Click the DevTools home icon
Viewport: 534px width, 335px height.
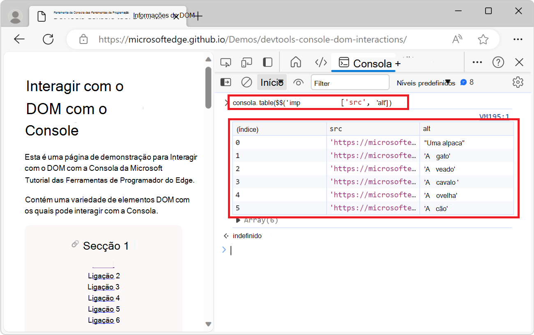295,62
